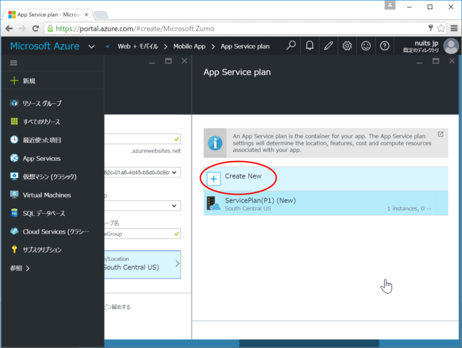
Task: Open the info box external link icon
Action: [x=441, y=134]
